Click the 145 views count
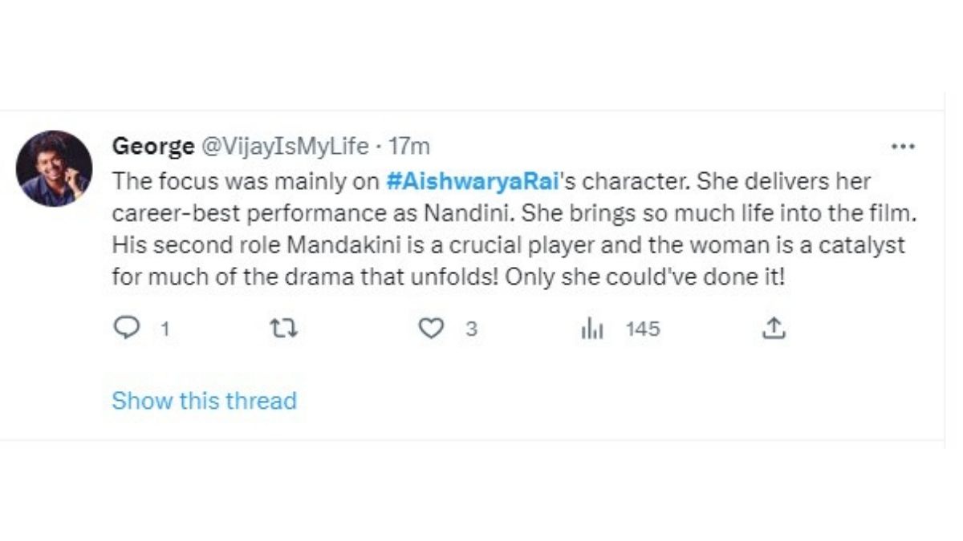This screenshot has height=541, width=963. [x=643, y=329]
